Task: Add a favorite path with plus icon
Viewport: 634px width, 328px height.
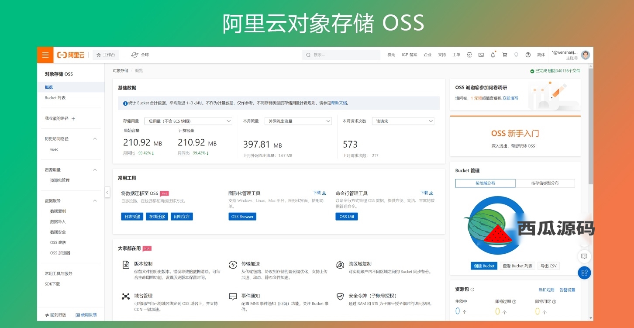Action: [x=73, y=118]
